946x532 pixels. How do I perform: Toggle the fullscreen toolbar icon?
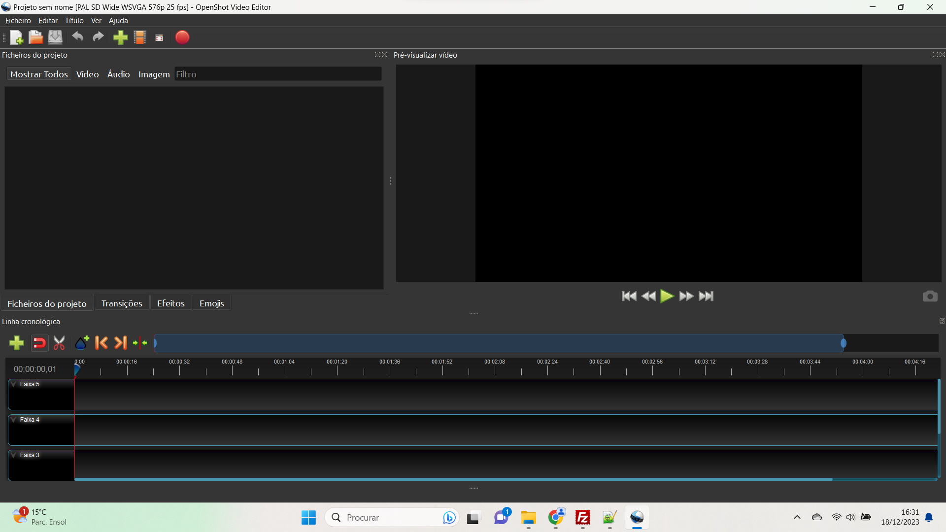pyautogui.click(x=159, y=38)
